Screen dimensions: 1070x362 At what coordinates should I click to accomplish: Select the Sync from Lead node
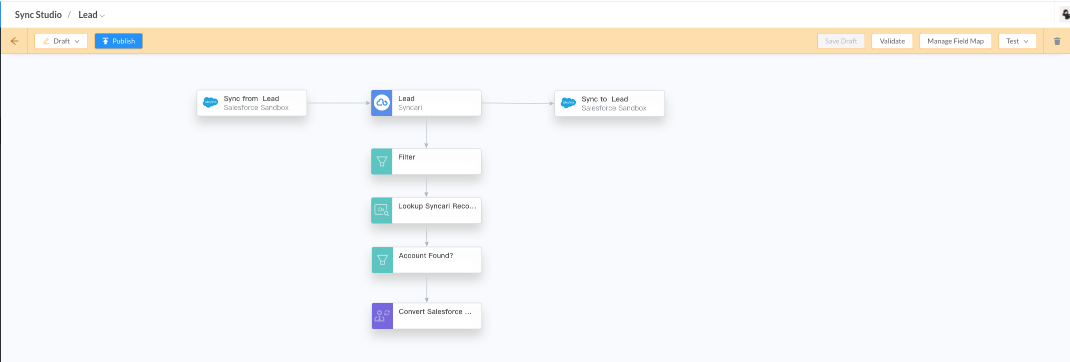252,103
